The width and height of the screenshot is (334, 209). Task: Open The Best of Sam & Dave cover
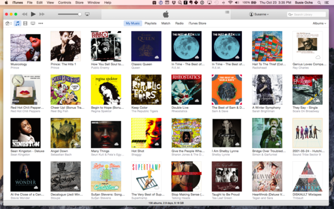point(227,90)
